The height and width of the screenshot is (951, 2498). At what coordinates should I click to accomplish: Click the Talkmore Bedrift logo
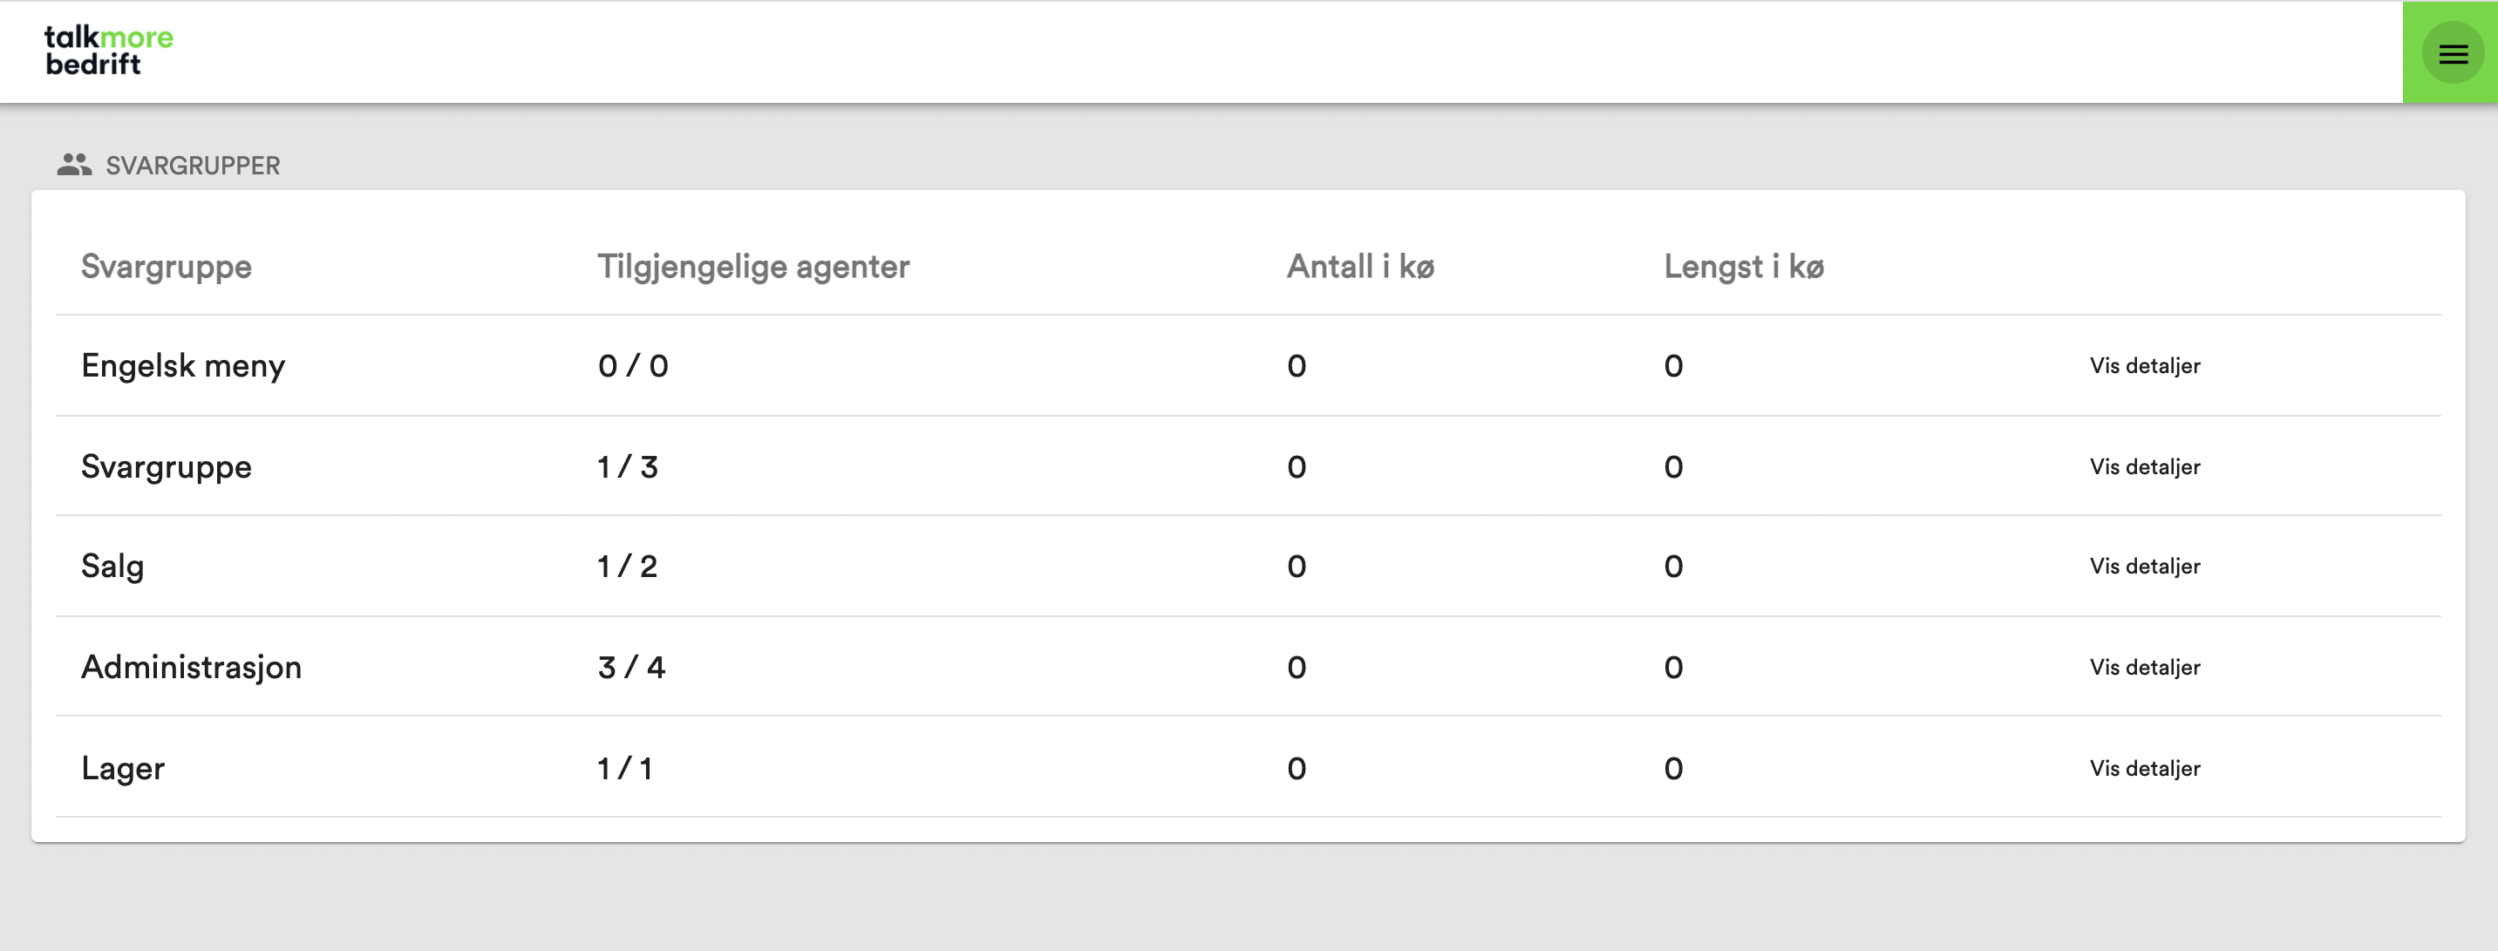(109, 51)
